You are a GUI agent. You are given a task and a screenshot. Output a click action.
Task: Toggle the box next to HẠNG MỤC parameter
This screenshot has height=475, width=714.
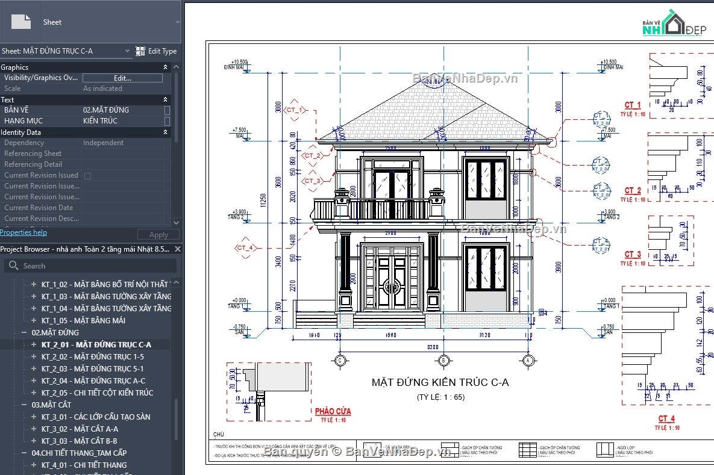click(167, 120)
